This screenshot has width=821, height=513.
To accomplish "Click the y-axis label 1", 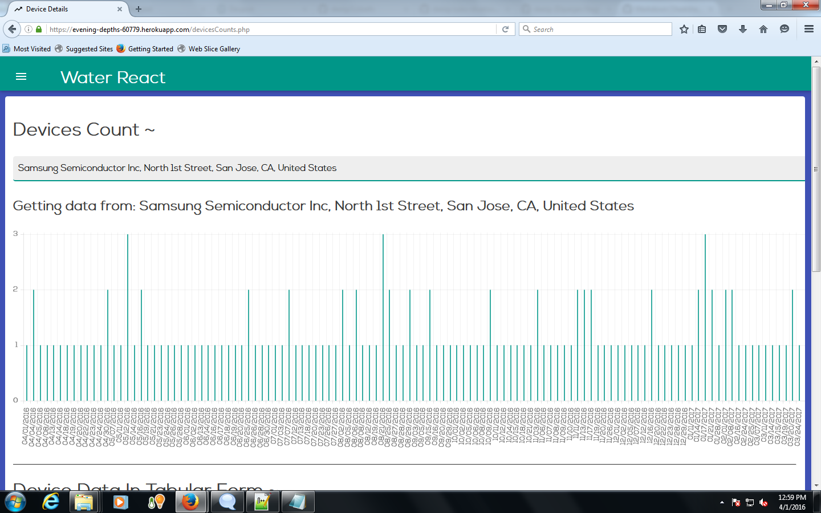I will click(16, 344).
